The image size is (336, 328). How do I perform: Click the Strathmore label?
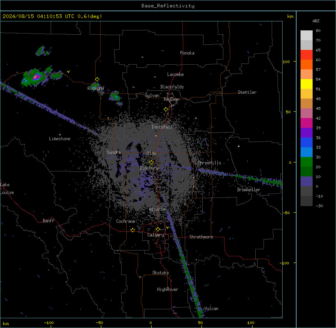click(x=201, y=237)
